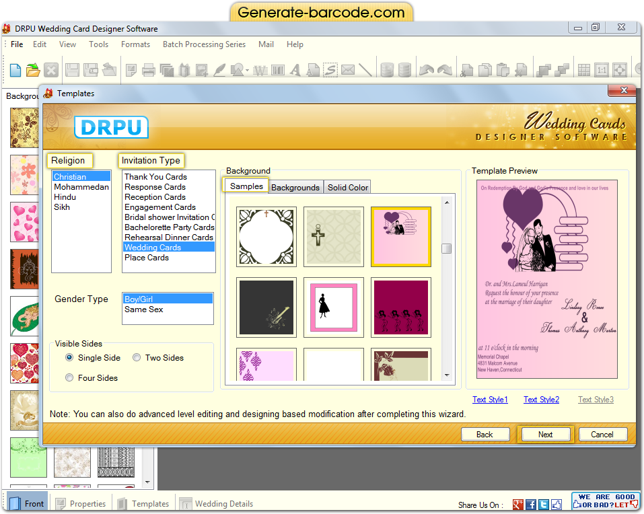Click the WordArt 'W' toolbar icon
The image size is (644, 514).
(260, 71)
